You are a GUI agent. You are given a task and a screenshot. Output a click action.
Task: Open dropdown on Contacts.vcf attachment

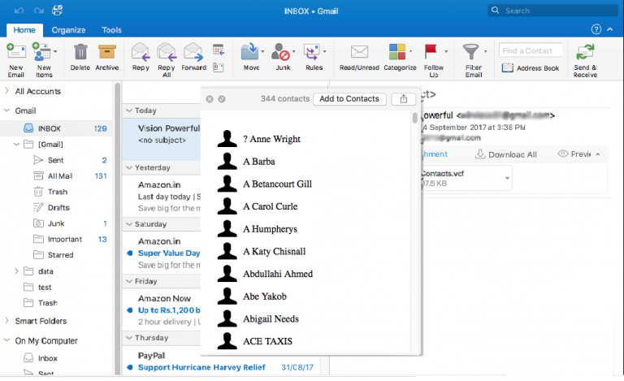point(507,177)
